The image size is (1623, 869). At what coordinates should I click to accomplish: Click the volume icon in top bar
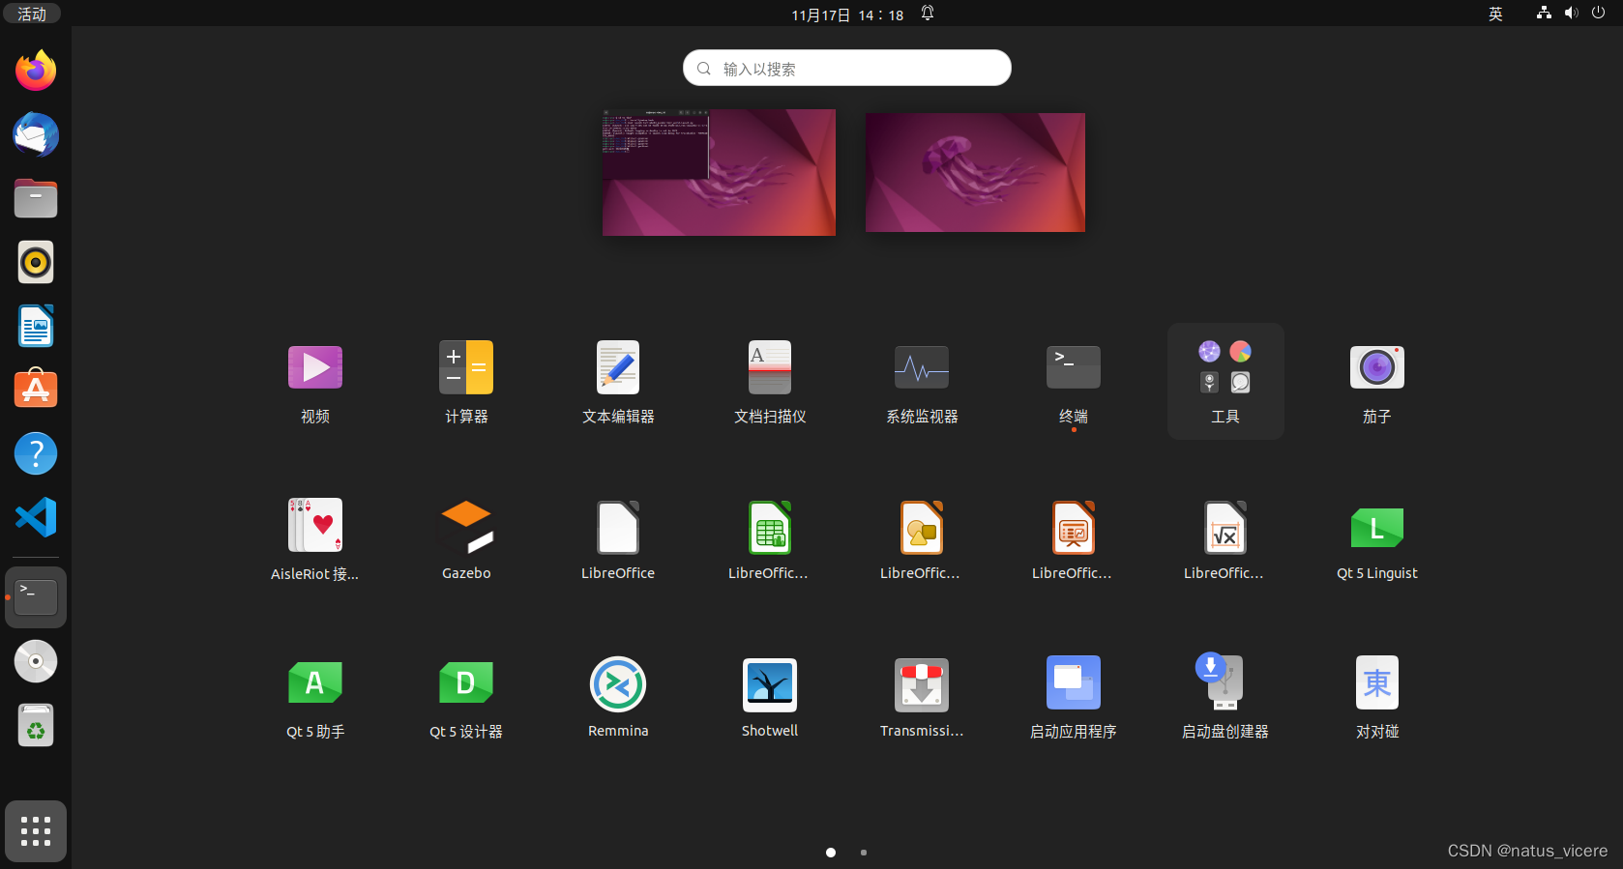click(1571, 13)
